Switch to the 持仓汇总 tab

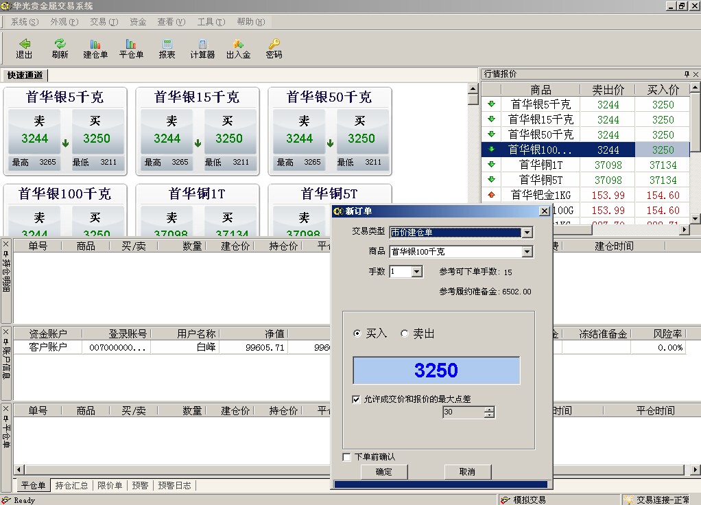pyautogui.click(x=71, y=485)
